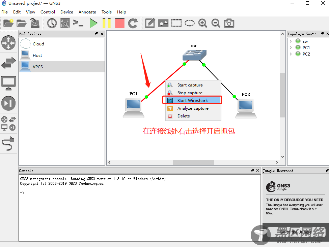Click the canvas scroll down arrow
Image resolution: width=329 pixels, height=247 pixels.
coord(283,157)
